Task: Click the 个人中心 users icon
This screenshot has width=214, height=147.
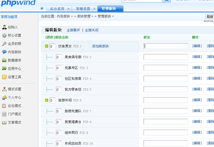Action: click(x=4, y=97)
